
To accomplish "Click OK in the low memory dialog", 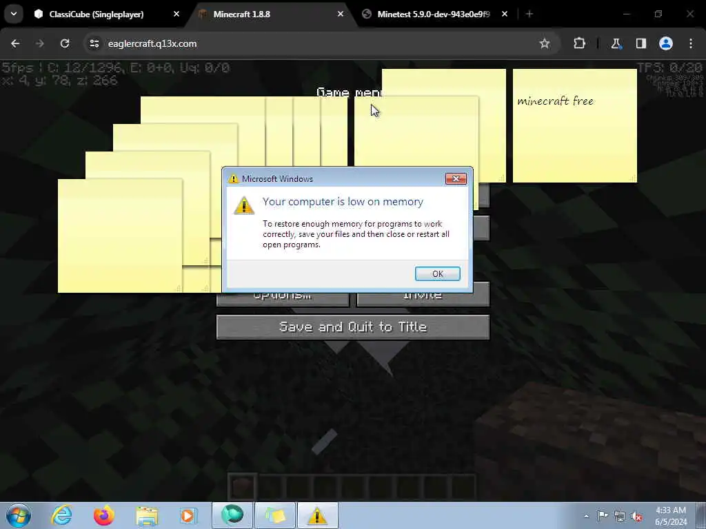I will (x=437, y=273).
